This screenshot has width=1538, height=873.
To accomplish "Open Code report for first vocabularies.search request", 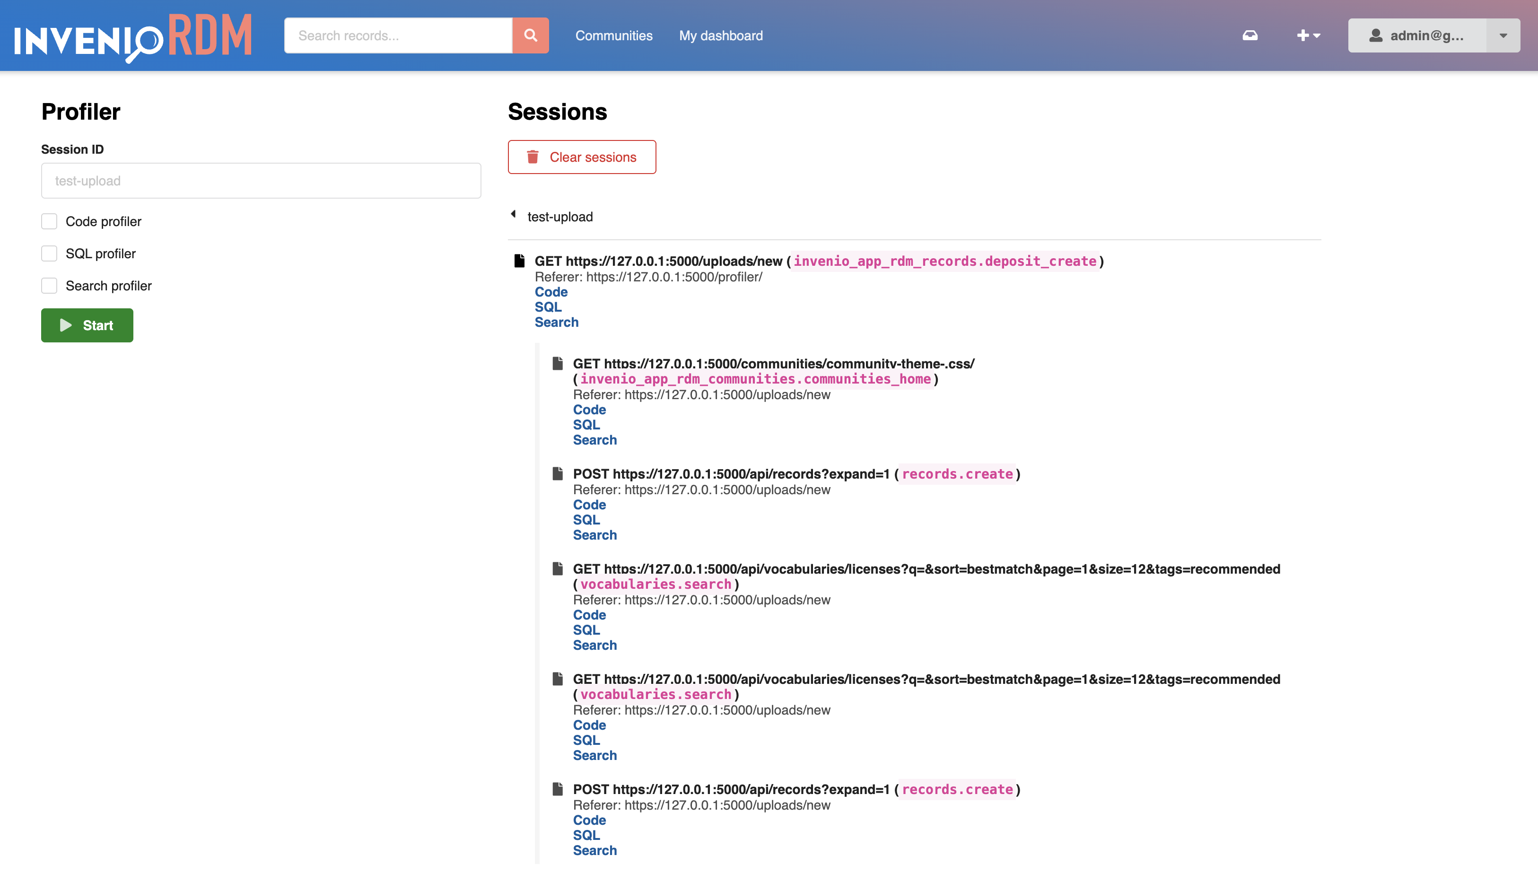I will (x=589, y=615).
